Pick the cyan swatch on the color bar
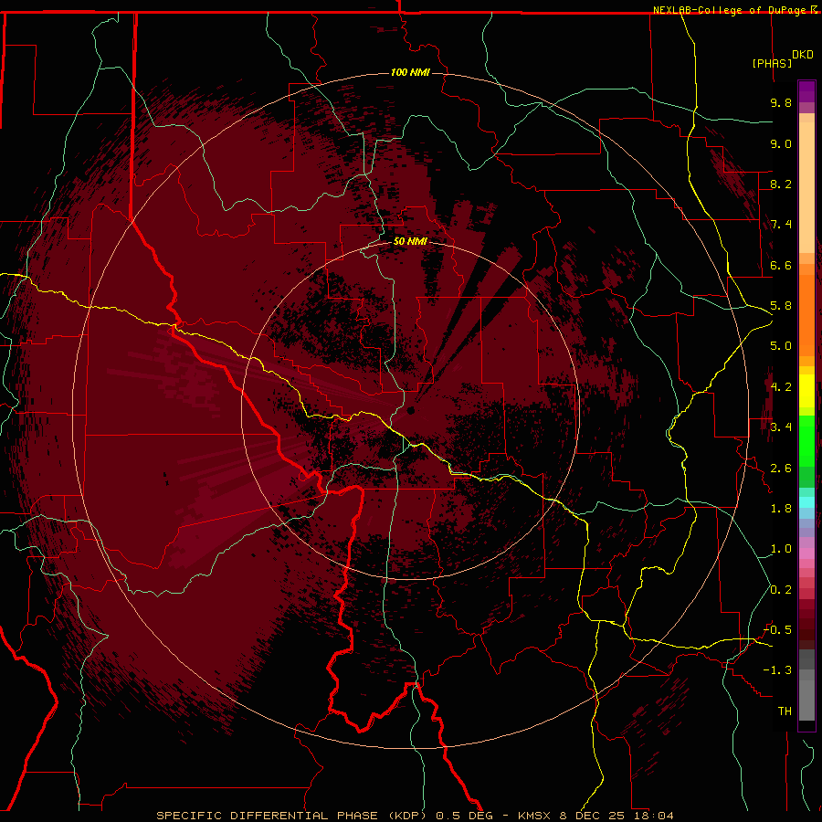Image resolution: width=822 pixels, height=822 pixels. pyautogui.click(x=806, y=502)
